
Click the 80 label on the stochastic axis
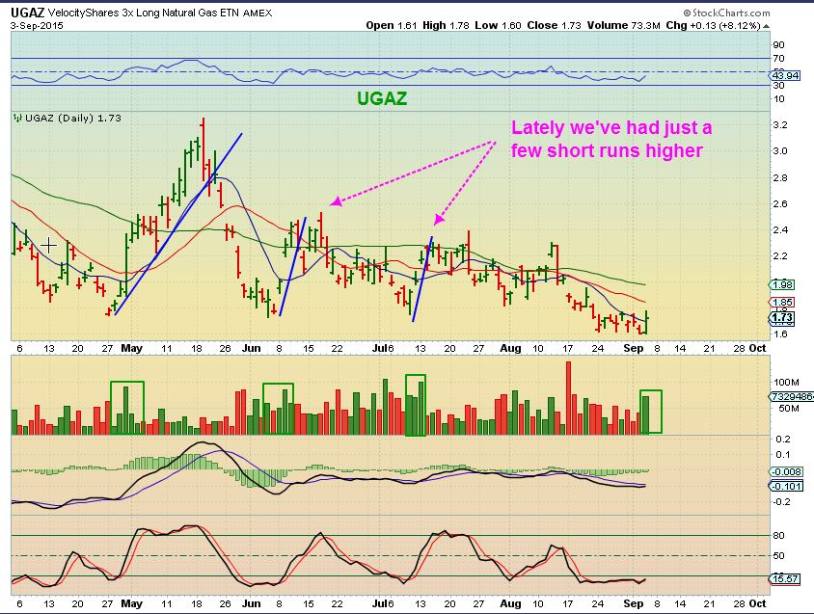(x=778, y=536)
